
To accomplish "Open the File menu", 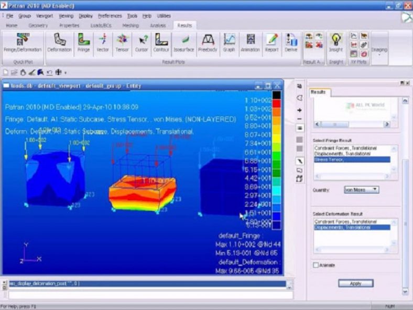I will 10,16.
